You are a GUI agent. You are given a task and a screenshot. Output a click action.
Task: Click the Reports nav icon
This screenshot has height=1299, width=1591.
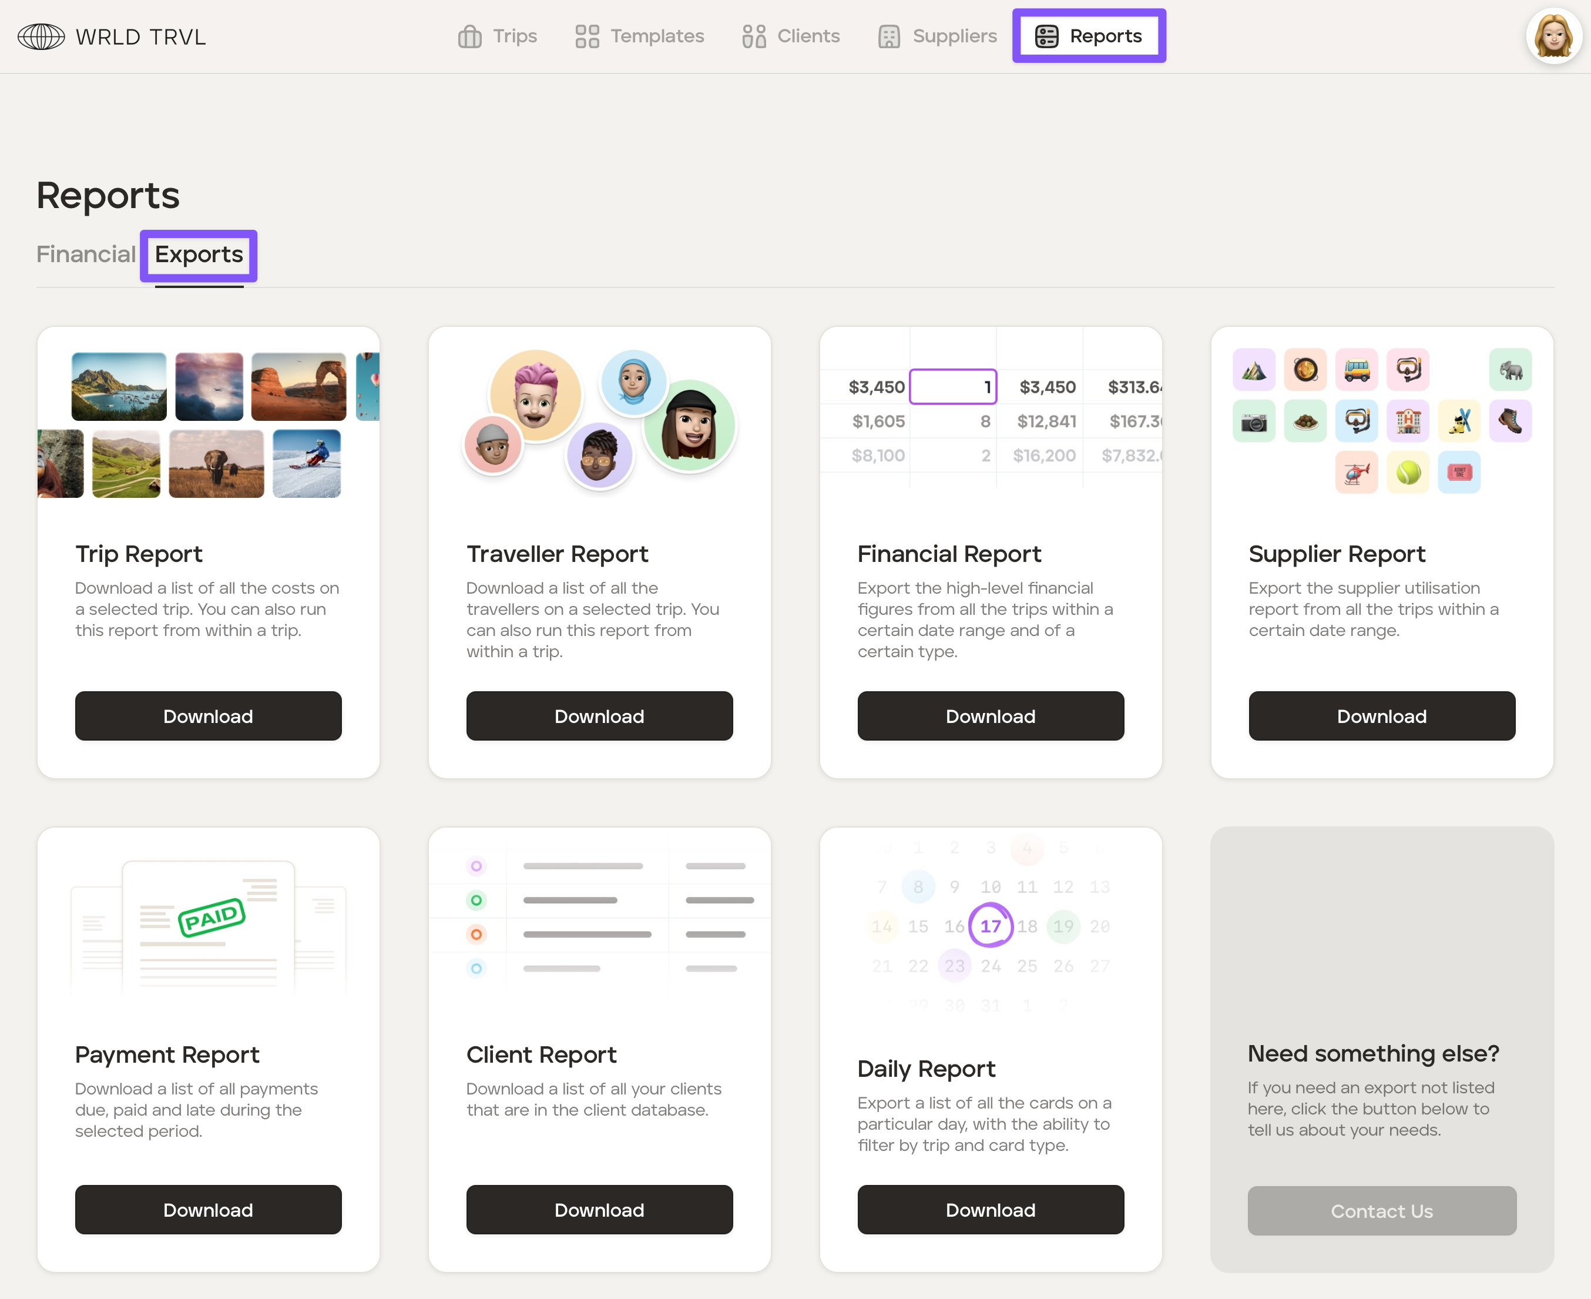1046,36
